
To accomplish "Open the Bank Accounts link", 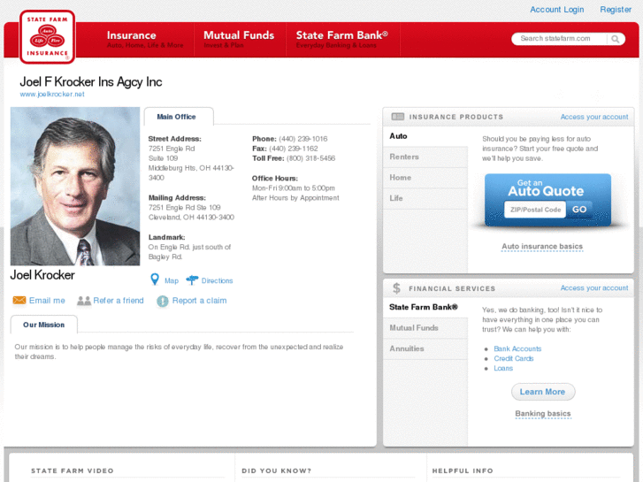I will [517, 348].
